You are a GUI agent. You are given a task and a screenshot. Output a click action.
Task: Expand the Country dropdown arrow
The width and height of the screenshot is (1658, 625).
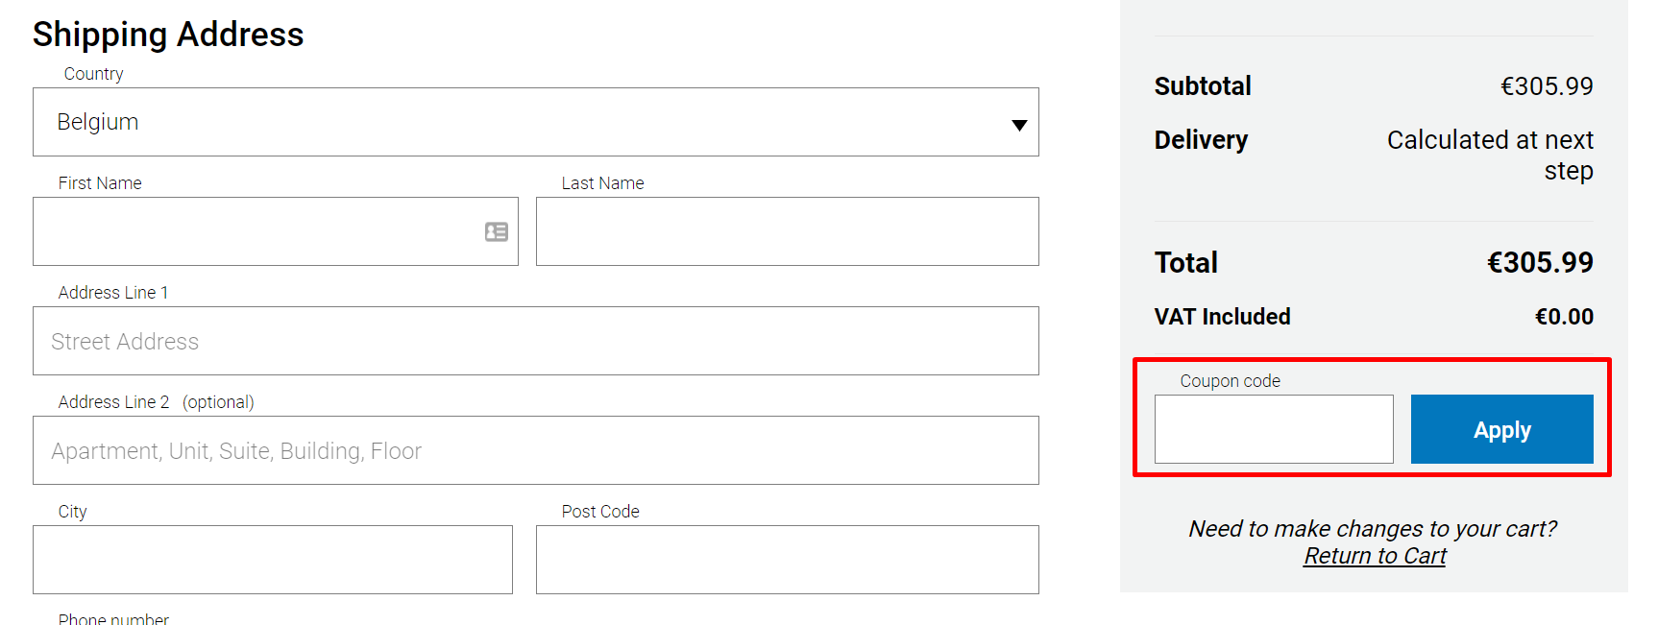(1019, 125)
